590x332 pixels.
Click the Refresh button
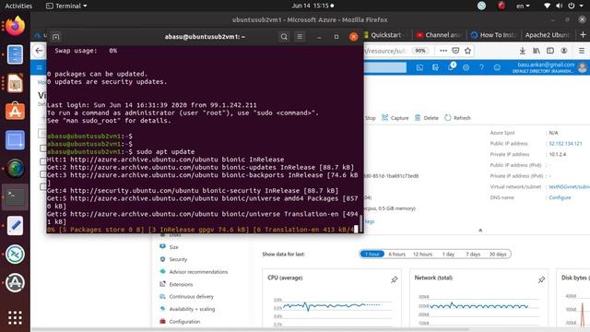click(457, 118)
